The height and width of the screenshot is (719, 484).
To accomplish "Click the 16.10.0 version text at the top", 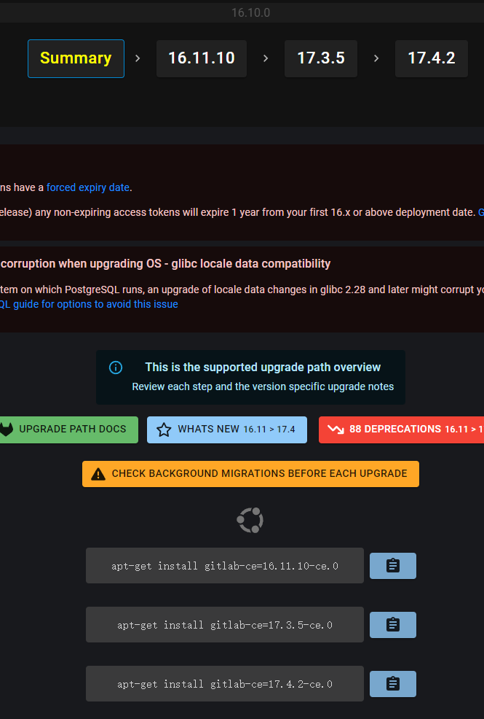I will (250, 12).
